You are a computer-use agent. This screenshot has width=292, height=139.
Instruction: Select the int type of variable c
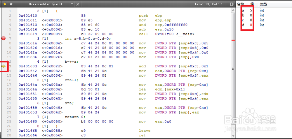[262, 20]
